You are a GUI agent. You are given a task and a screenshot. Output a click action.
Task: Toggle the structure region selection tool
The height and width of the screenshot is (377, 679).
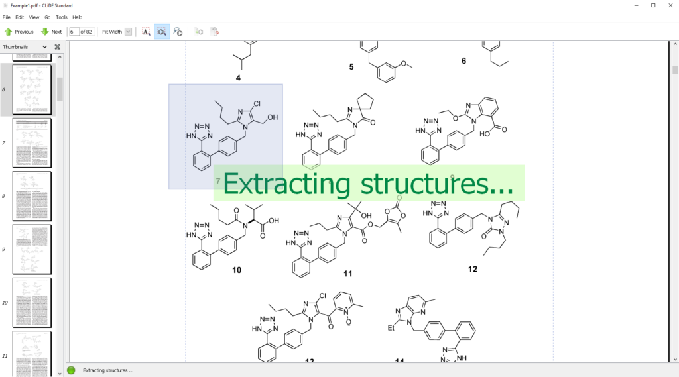(x=162, y=32)
